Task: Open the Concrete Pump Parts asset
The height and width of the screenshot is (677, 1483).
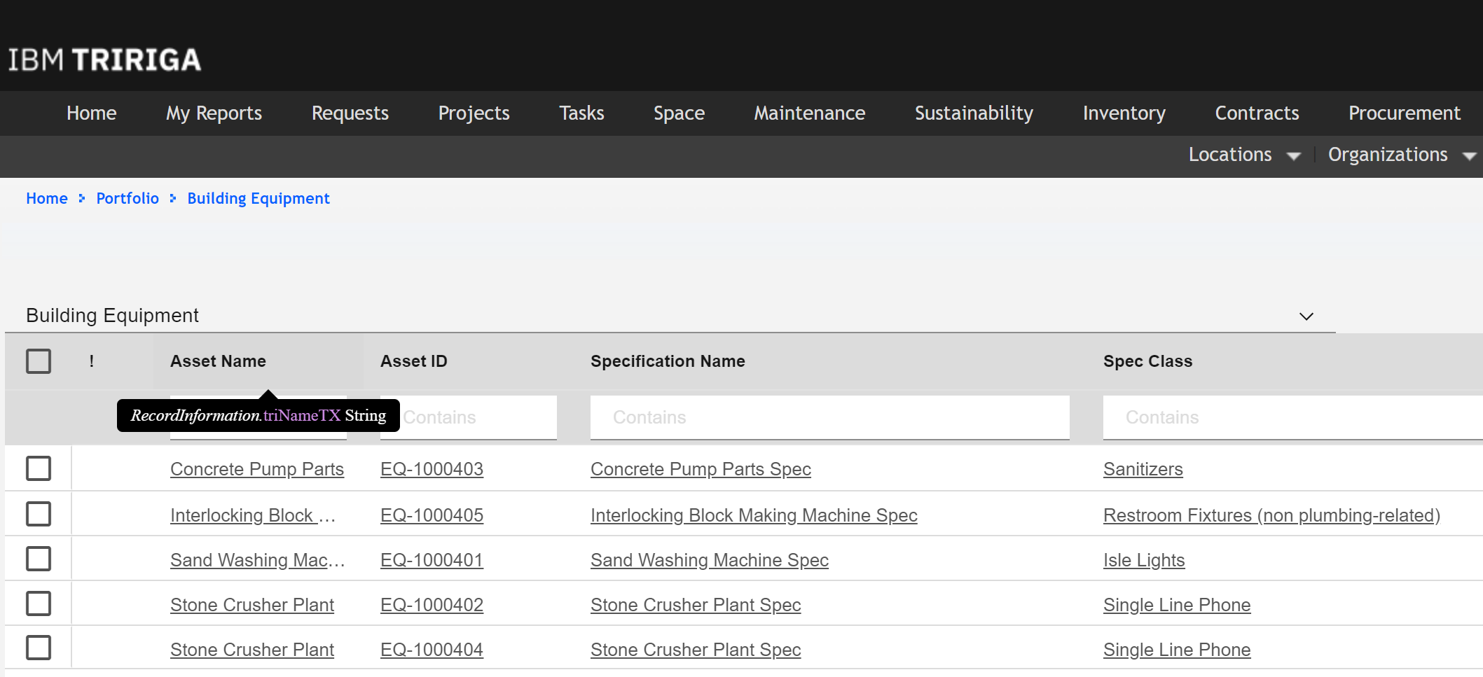Action: [x=257, y=469]
